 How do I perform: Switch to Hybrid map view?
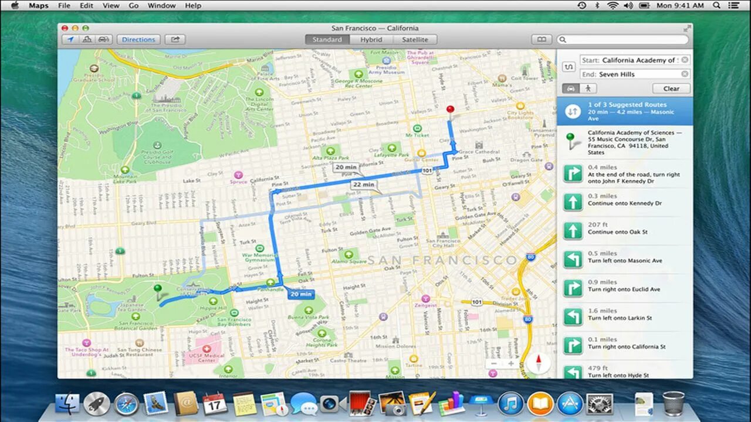(x=371, y=39)
